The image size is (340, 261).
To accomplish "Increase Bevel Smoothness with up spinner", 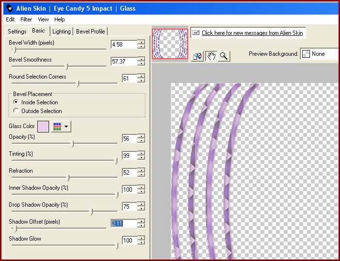I will pyautogui.click(x=141, y=59).
